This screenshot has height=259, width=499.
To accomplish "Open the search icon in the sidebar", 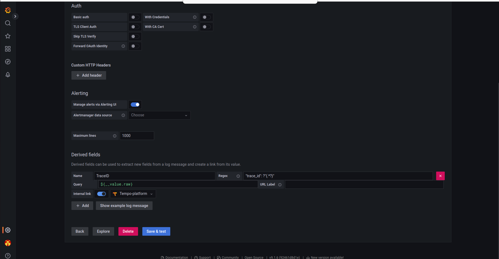I will click(8, 23).
